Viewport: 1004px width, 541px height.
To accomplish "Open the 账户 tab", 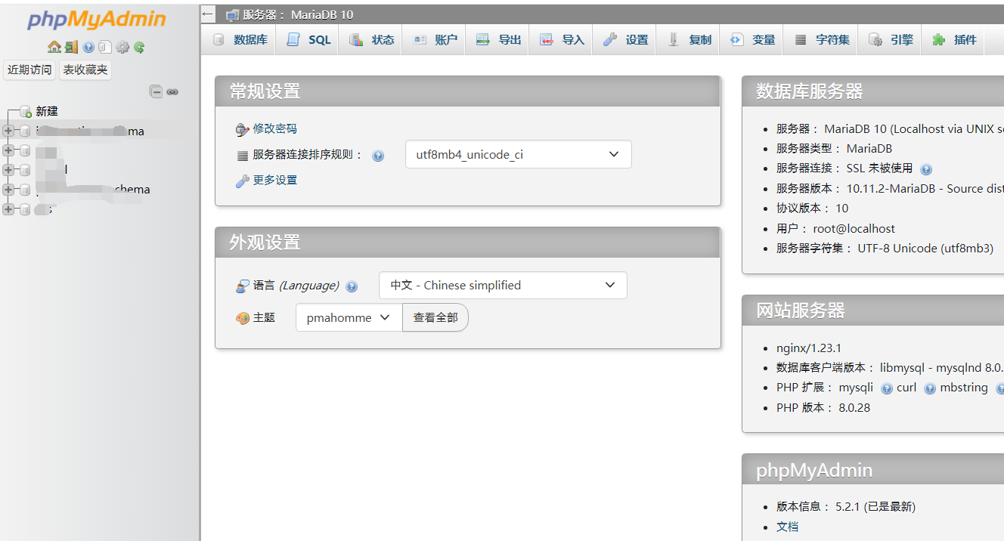I will click(x=435, y=40).
